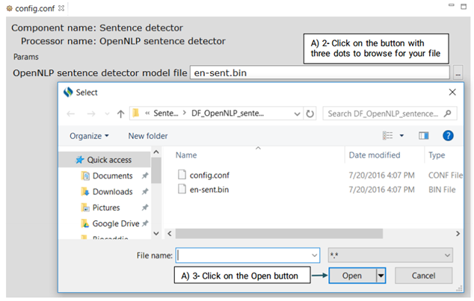Refresh the folder address bar
Screen dimensions: 474x301
tap(310, 114)
